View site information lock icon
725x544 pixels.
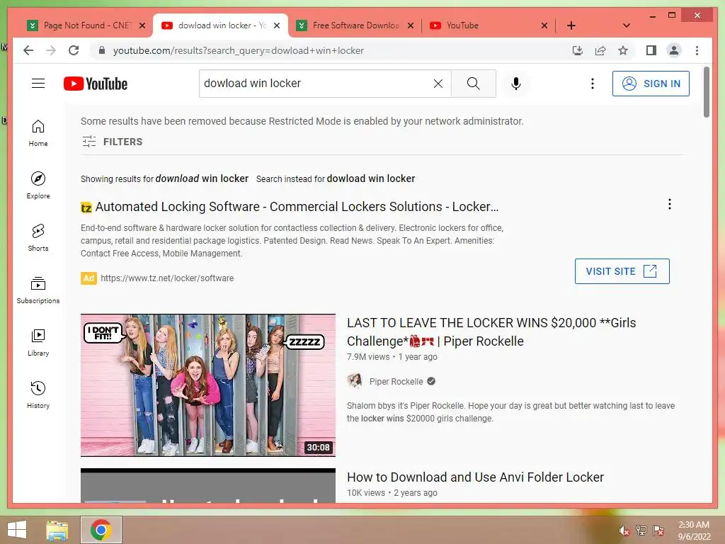[x=102, y=50]
